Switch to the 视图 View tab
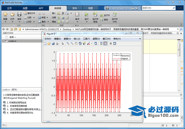The width and height of the screenshot is (185, 129). [x=90, y=8]
